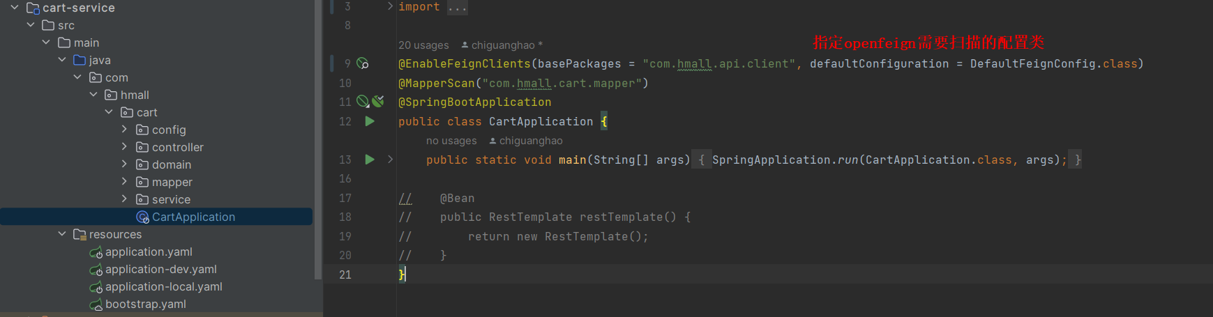This screenshot has height=317, width=1213.
Task: Click the run arrow next to main method
Action: [x=370, y=160]
